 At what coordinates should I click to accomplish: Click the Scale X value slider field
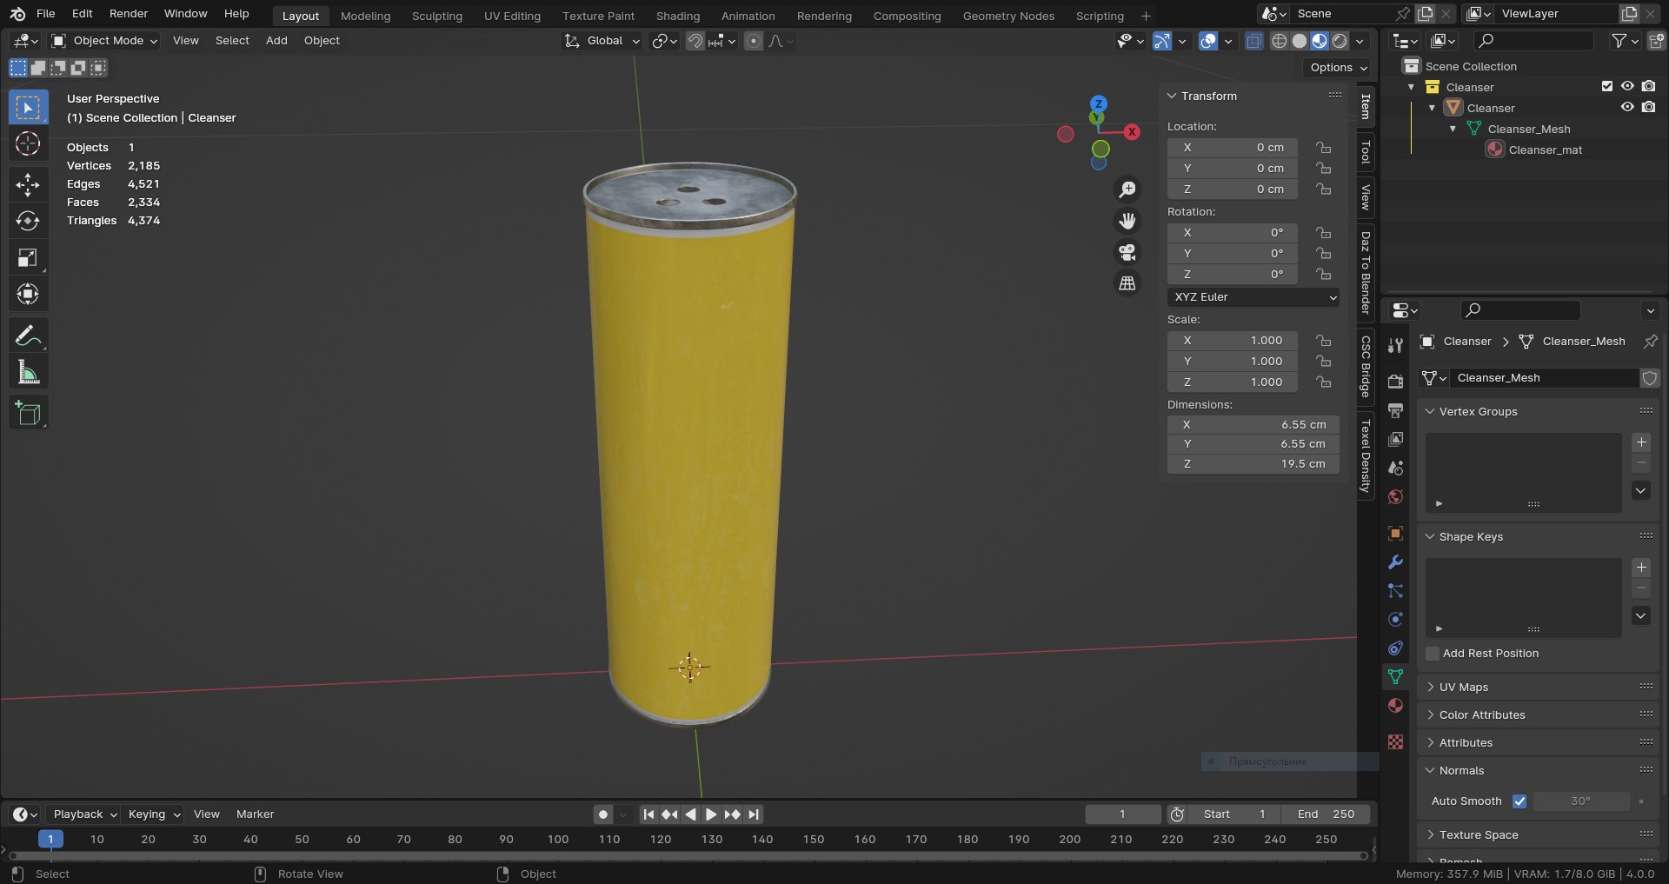point(1233,341)
